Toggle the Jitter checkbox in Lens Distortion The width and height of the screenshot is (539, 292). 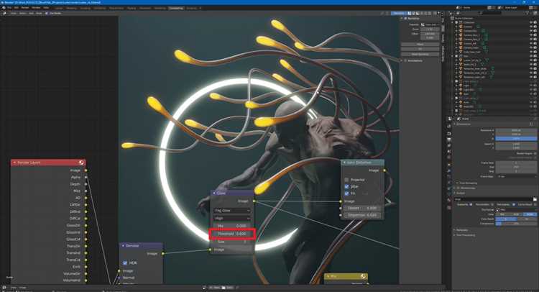pyautogui.click(x=347, y=186)
